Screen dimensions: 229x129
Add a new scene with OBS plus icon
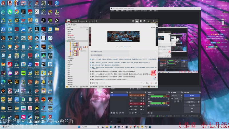111,113
